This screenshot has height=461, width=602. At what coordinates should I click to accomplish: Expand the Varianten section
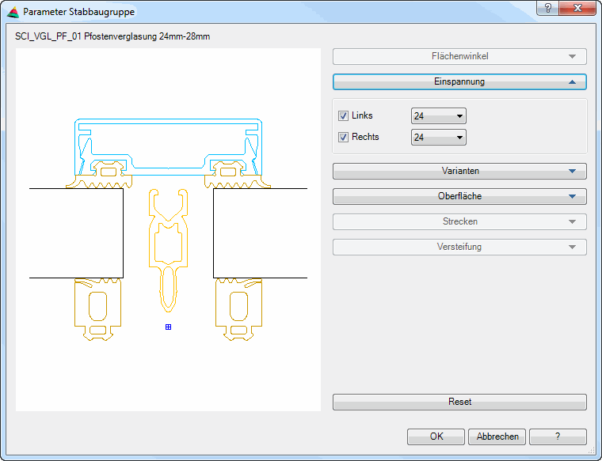(x=459, y=171)
